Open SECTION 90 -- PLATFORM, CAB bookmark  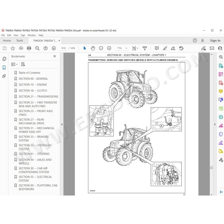coord(38,187)
